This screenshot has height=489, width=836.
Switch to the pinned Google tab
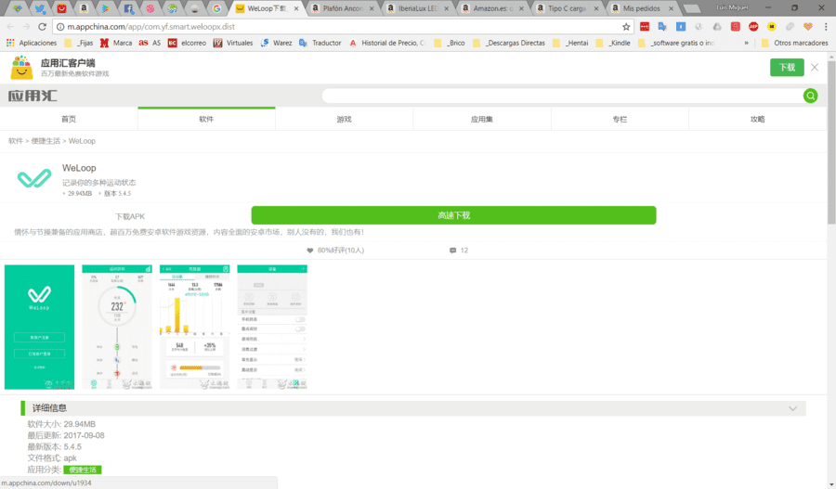point(216,8)
